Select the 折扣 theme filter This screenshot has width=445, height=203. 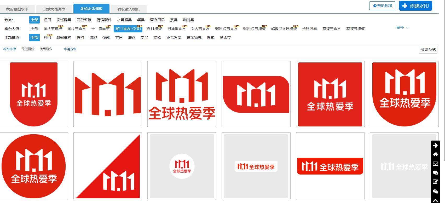click(80, 38)
